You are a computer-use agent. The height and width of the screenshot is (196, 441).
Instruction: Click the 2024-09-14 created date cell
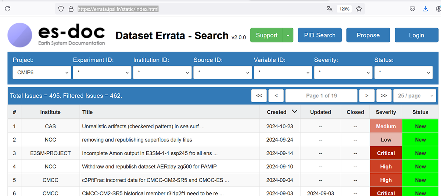point(280,153)
